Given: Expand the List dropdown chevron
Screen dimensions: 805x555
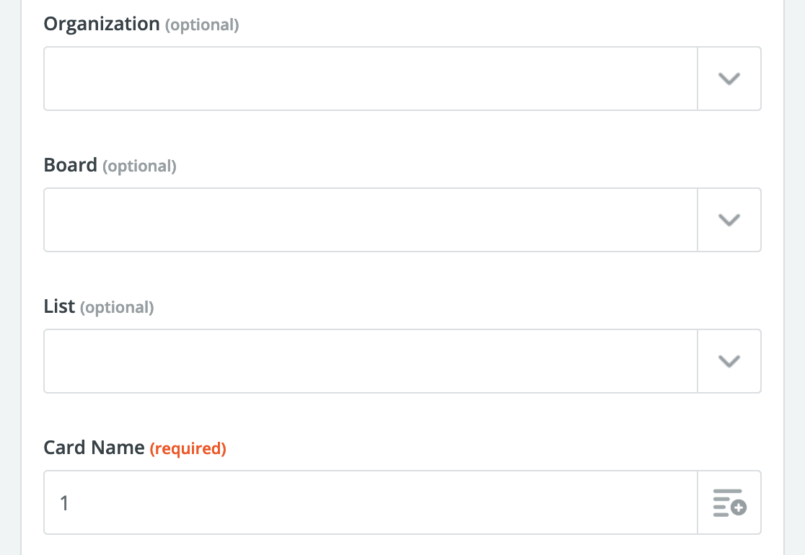Looking at the screenshot, I should tap(729, 361).
